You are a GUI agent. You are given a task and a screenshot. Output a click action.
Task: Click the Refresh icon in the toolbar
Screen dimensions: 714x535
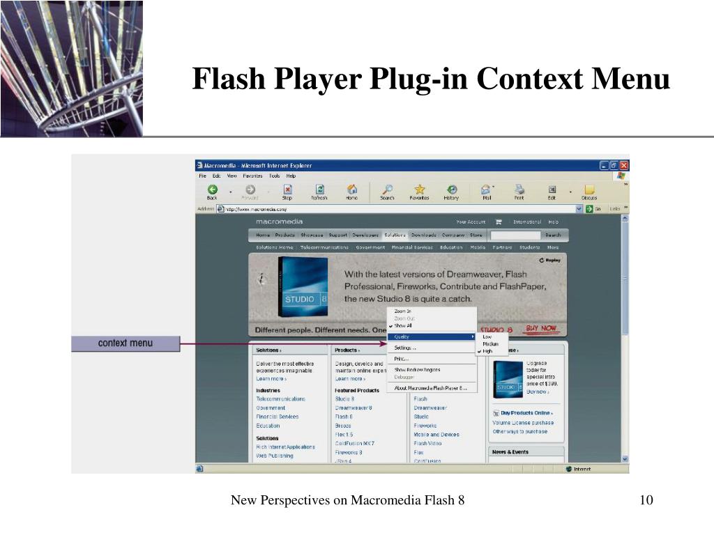[319, 189]
